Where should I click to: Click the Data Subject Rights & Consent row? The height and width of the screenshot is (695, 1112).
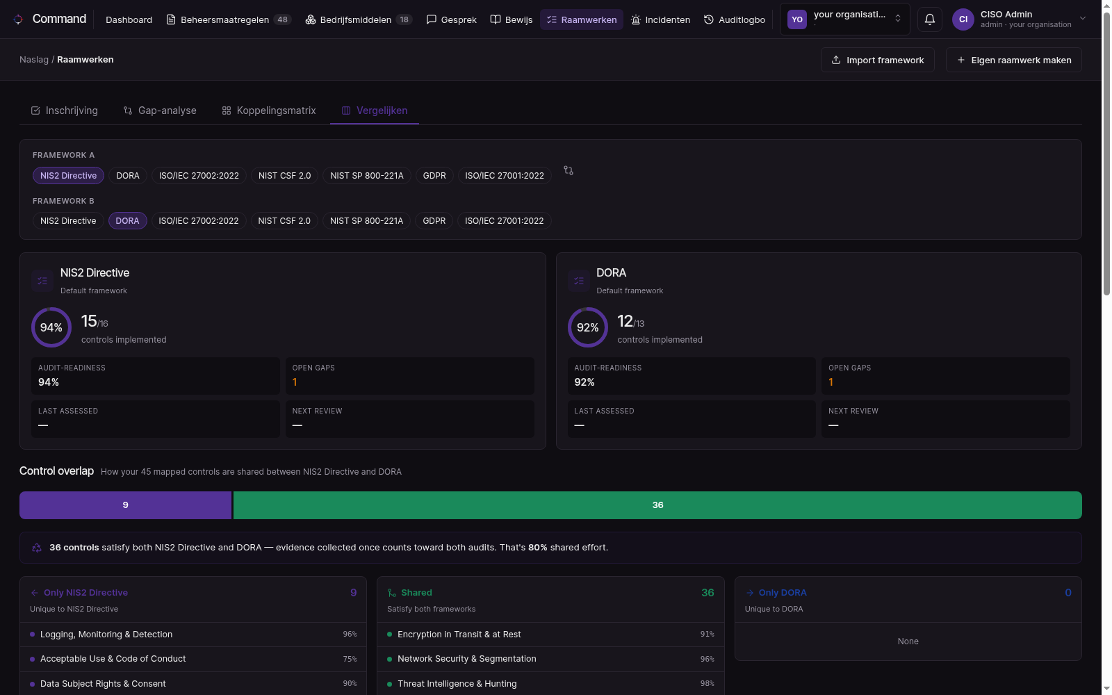[x=193, y=684]
